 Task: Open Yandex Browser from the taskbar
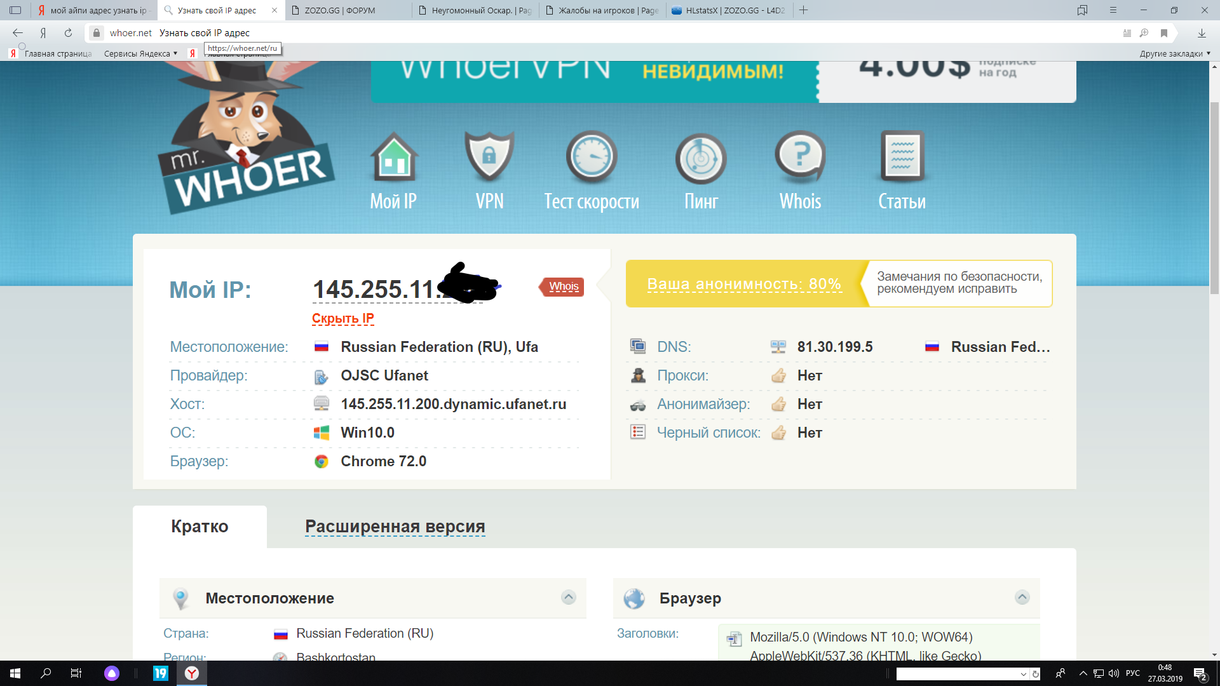[x=191, y=673]
